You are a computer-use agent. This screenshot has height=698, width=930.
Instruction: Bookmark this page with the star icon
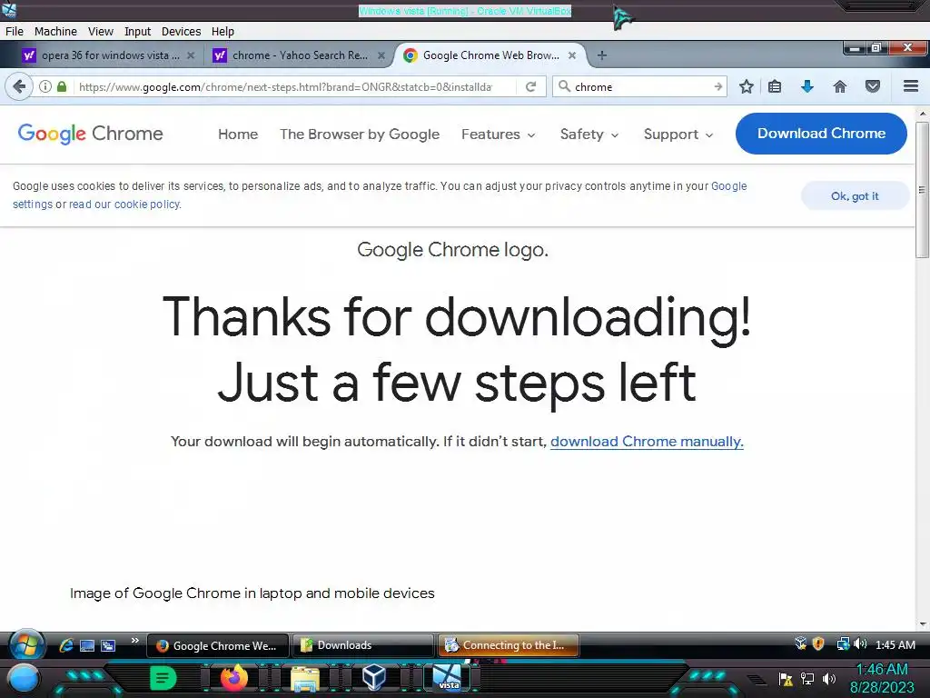pos(747,86)
